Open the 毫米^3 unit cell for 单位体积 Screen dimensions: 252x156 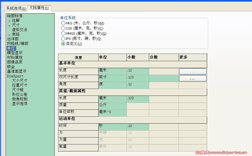pos(112,113)
